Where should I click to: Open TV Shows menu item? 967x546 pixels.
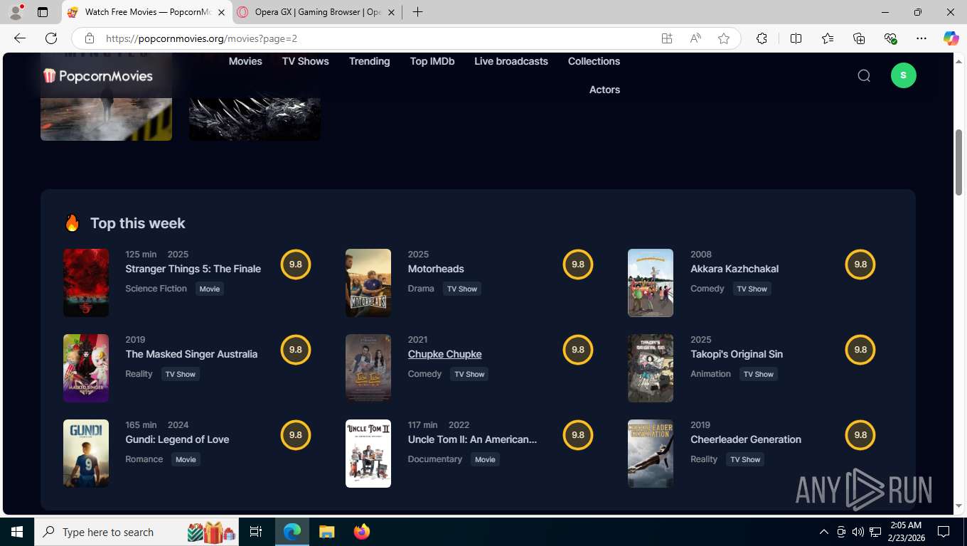coord(306,61)
